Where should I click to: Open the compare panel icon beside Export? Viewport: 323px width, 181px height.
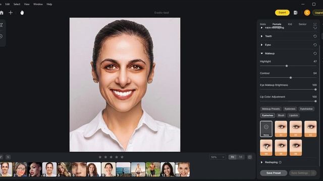pos(296,13)
